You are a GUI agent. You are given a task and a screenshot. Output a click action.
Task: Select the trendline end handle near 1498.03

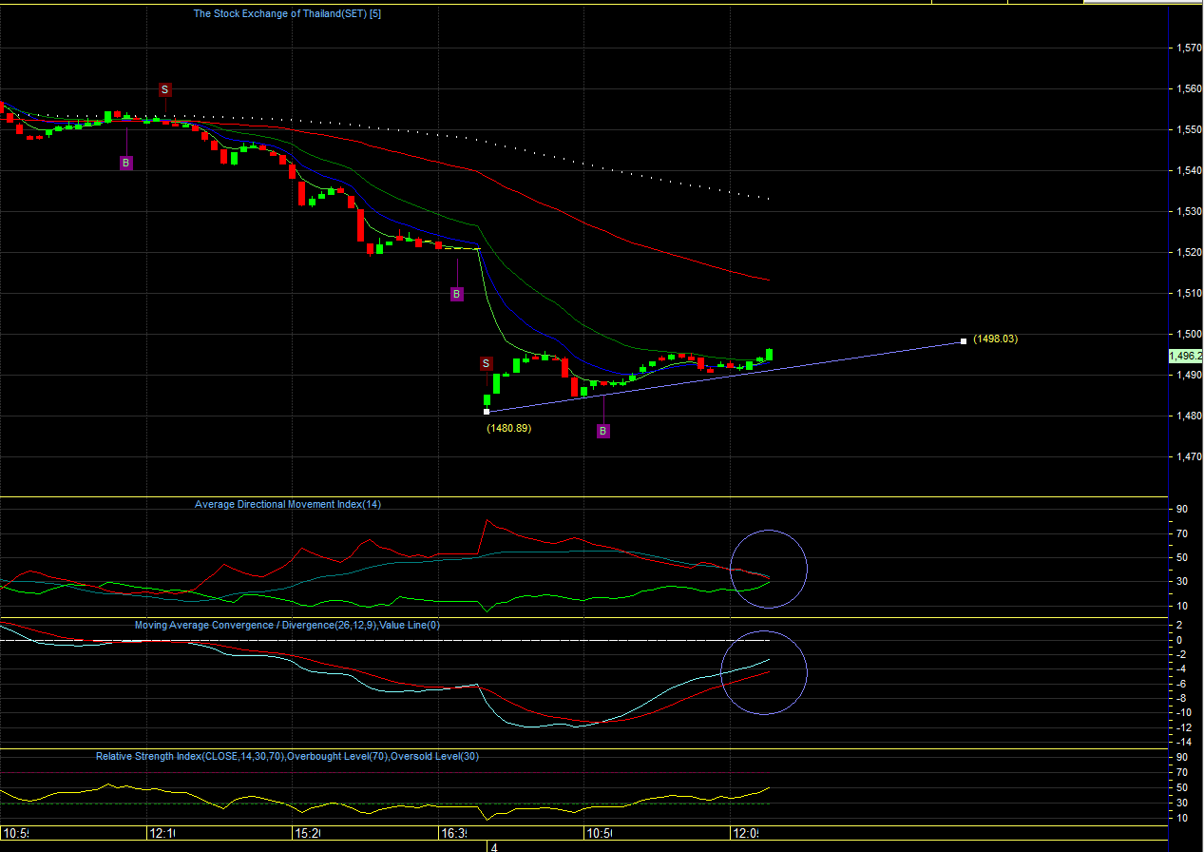(964, 340)
